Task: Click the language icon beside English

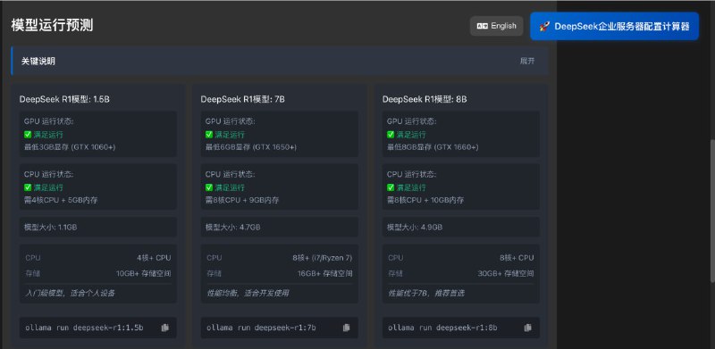Action: 482,26
